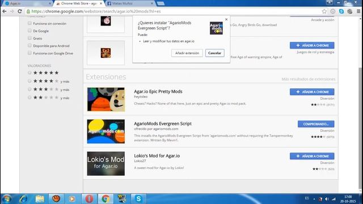The height and width of the screenshot is (204, 363).
Task: Check 'Funciona sin conexión' filter
Action: pyautogui.click(x=29, y=23)
